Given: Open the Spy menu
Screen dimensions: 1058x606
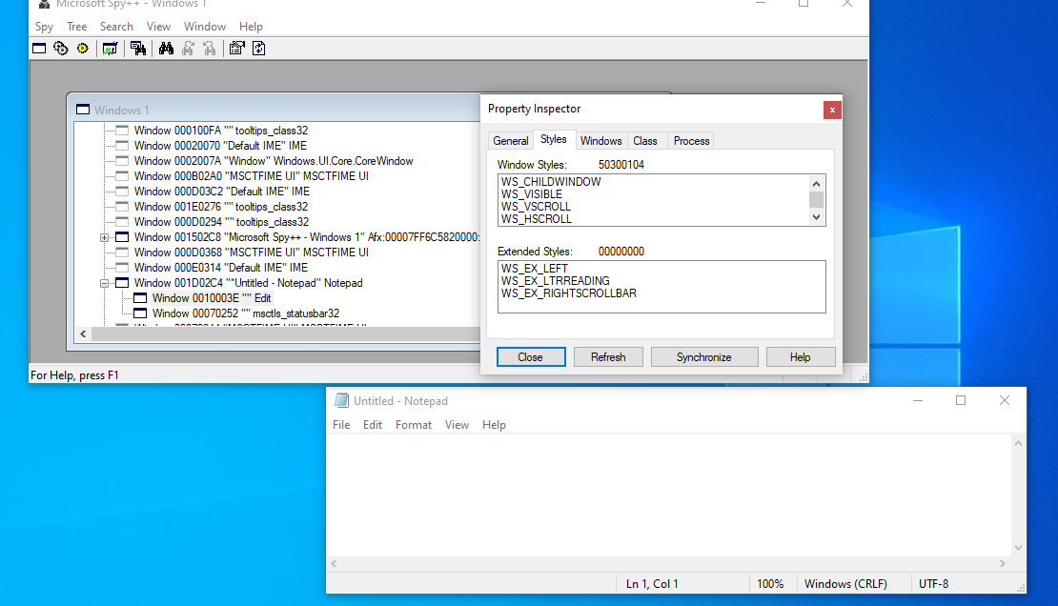Looking at the screenshot, I should 44,27.
